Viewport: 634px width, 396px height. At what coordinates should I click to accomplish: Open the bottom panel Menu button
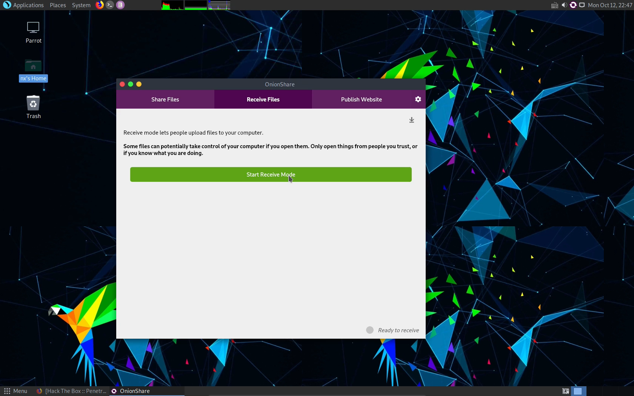pyautogui.click(x=16, y=391)
